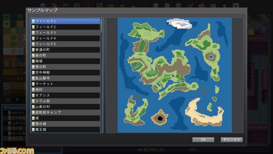Select フィールド3 in the sample map list

[66, 33]
